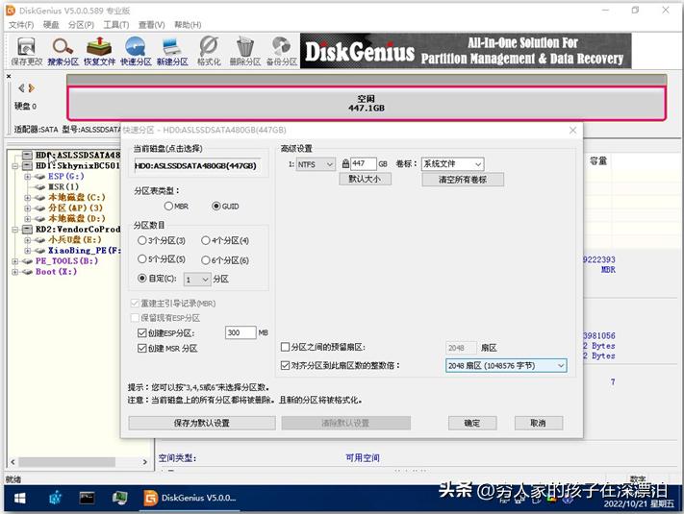
Task: Toggle the Create MSR partition (创建MSR分区) checkbox
Action: pyautogui.click(x=141, y=348)
